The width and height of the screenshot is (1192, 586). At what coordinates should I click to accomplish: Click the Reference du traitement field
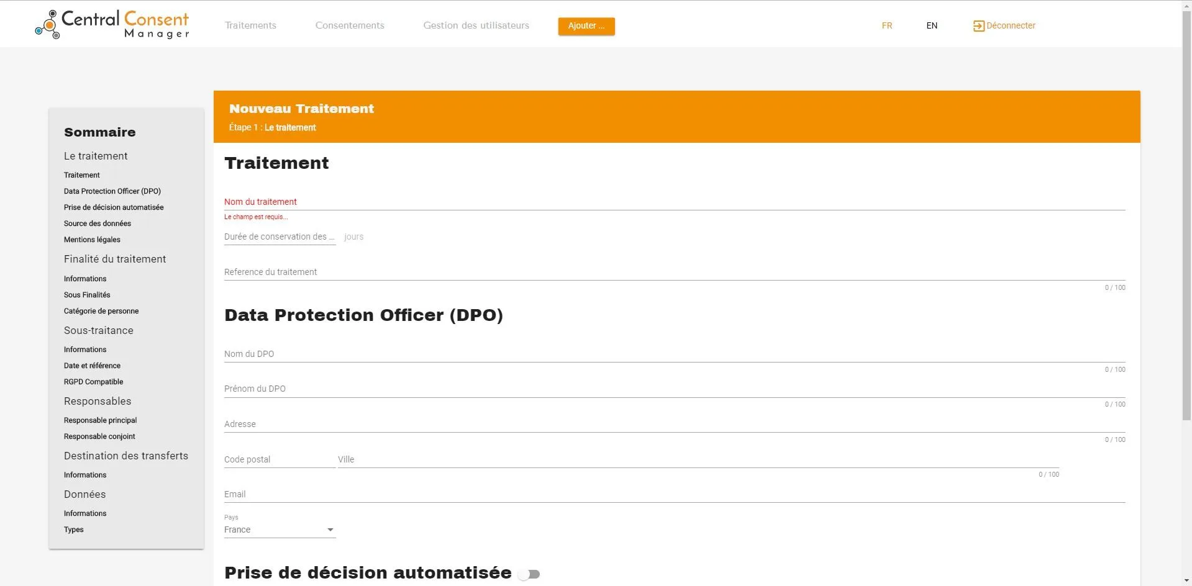click(x=675, y=272)
